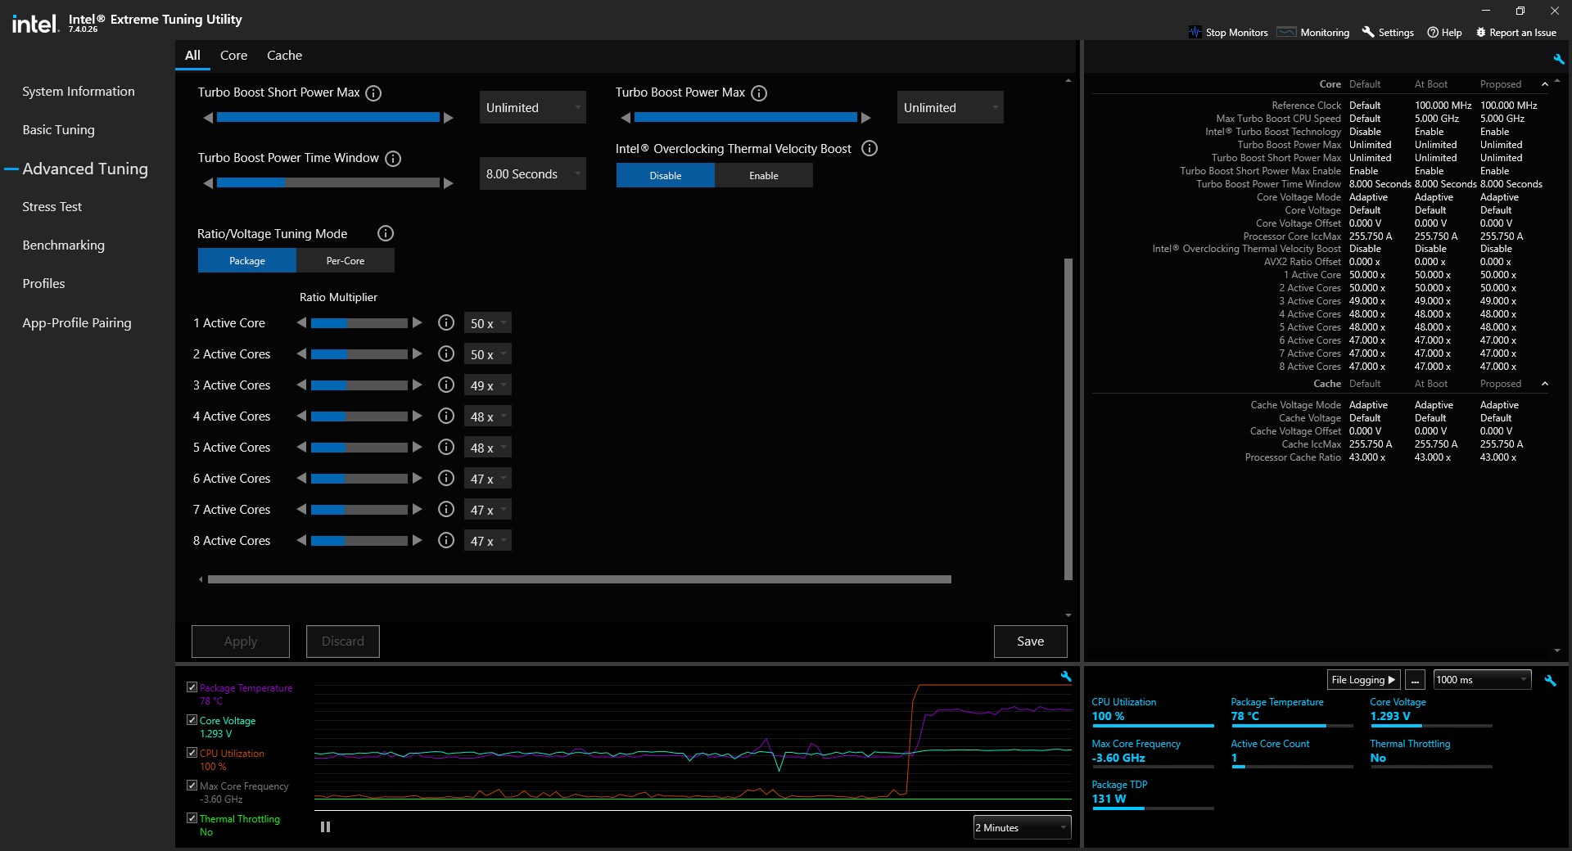The height and width of the screenshot is (851, 1572).
Task: Show info for Turbo Boost Power Time Window
Action: pyautogui.click(x=393, y=159)
